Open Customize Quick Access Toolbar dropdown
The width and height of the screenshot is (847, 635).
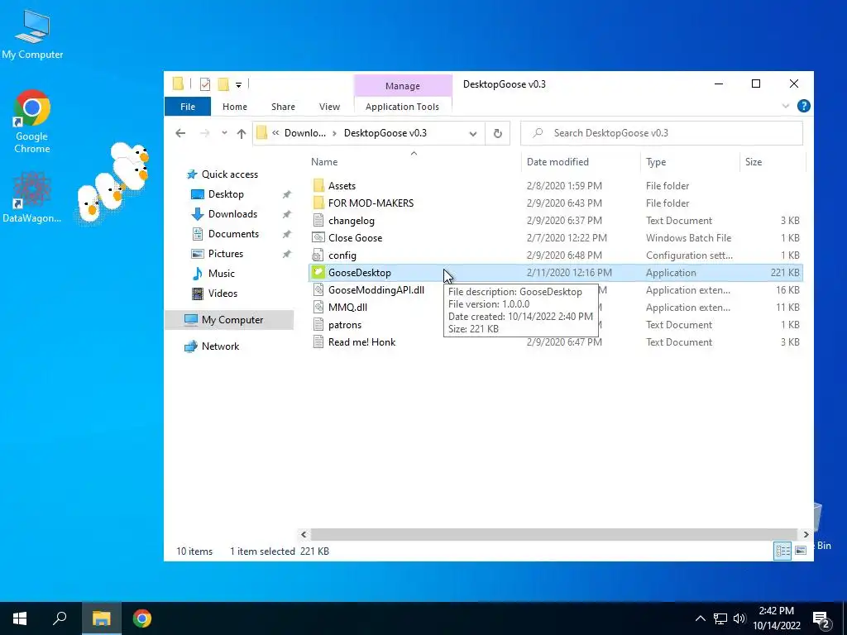coord(238,85)
